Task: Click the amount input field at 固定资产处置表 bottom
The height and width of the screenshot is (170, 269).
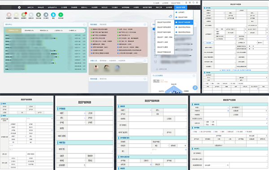Action: (x=218, y=165)
